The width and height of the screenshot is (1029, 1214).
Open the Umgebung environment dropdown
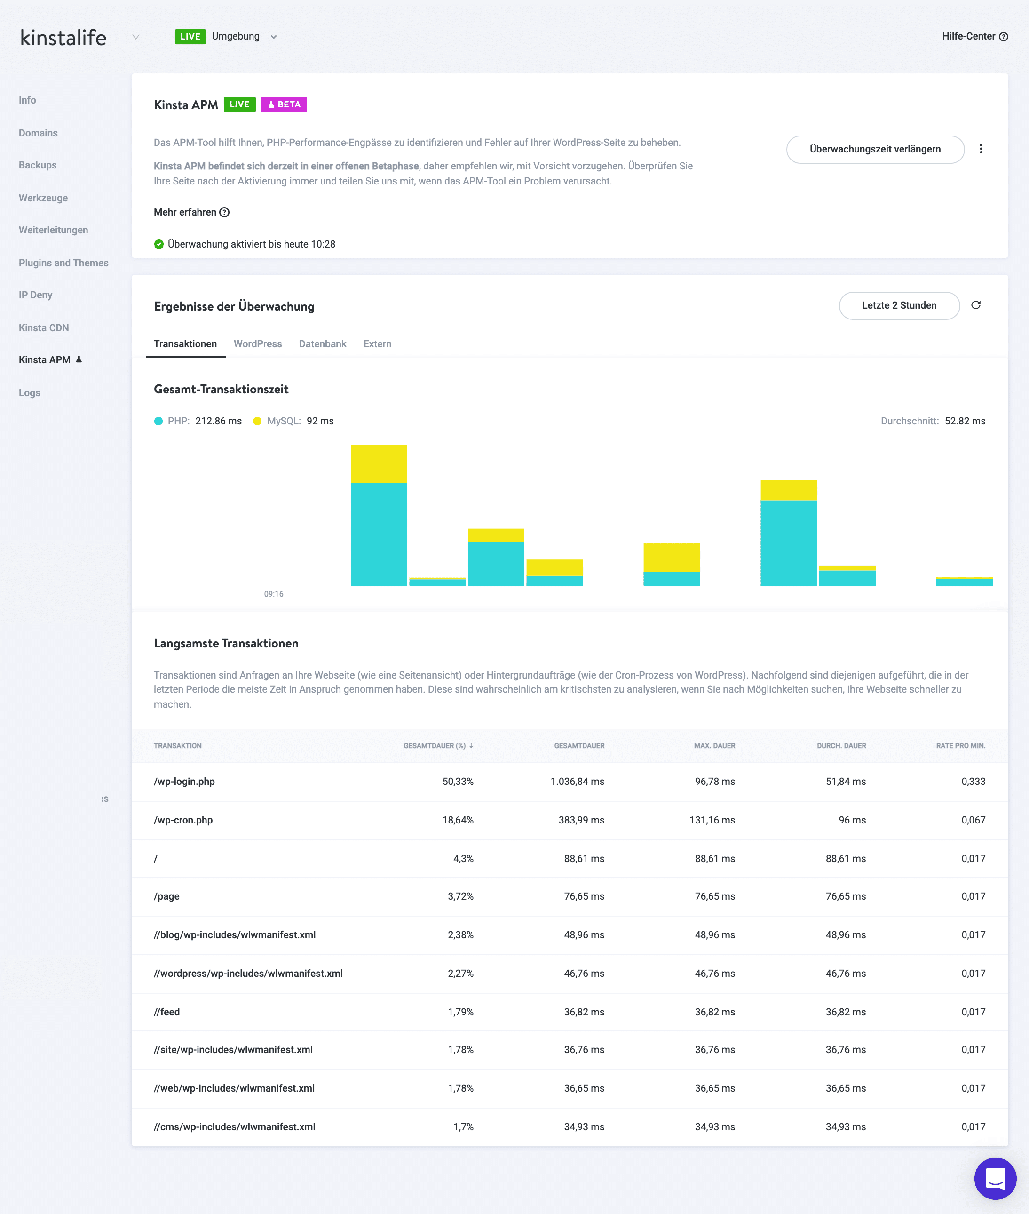(x=274, y=37)
